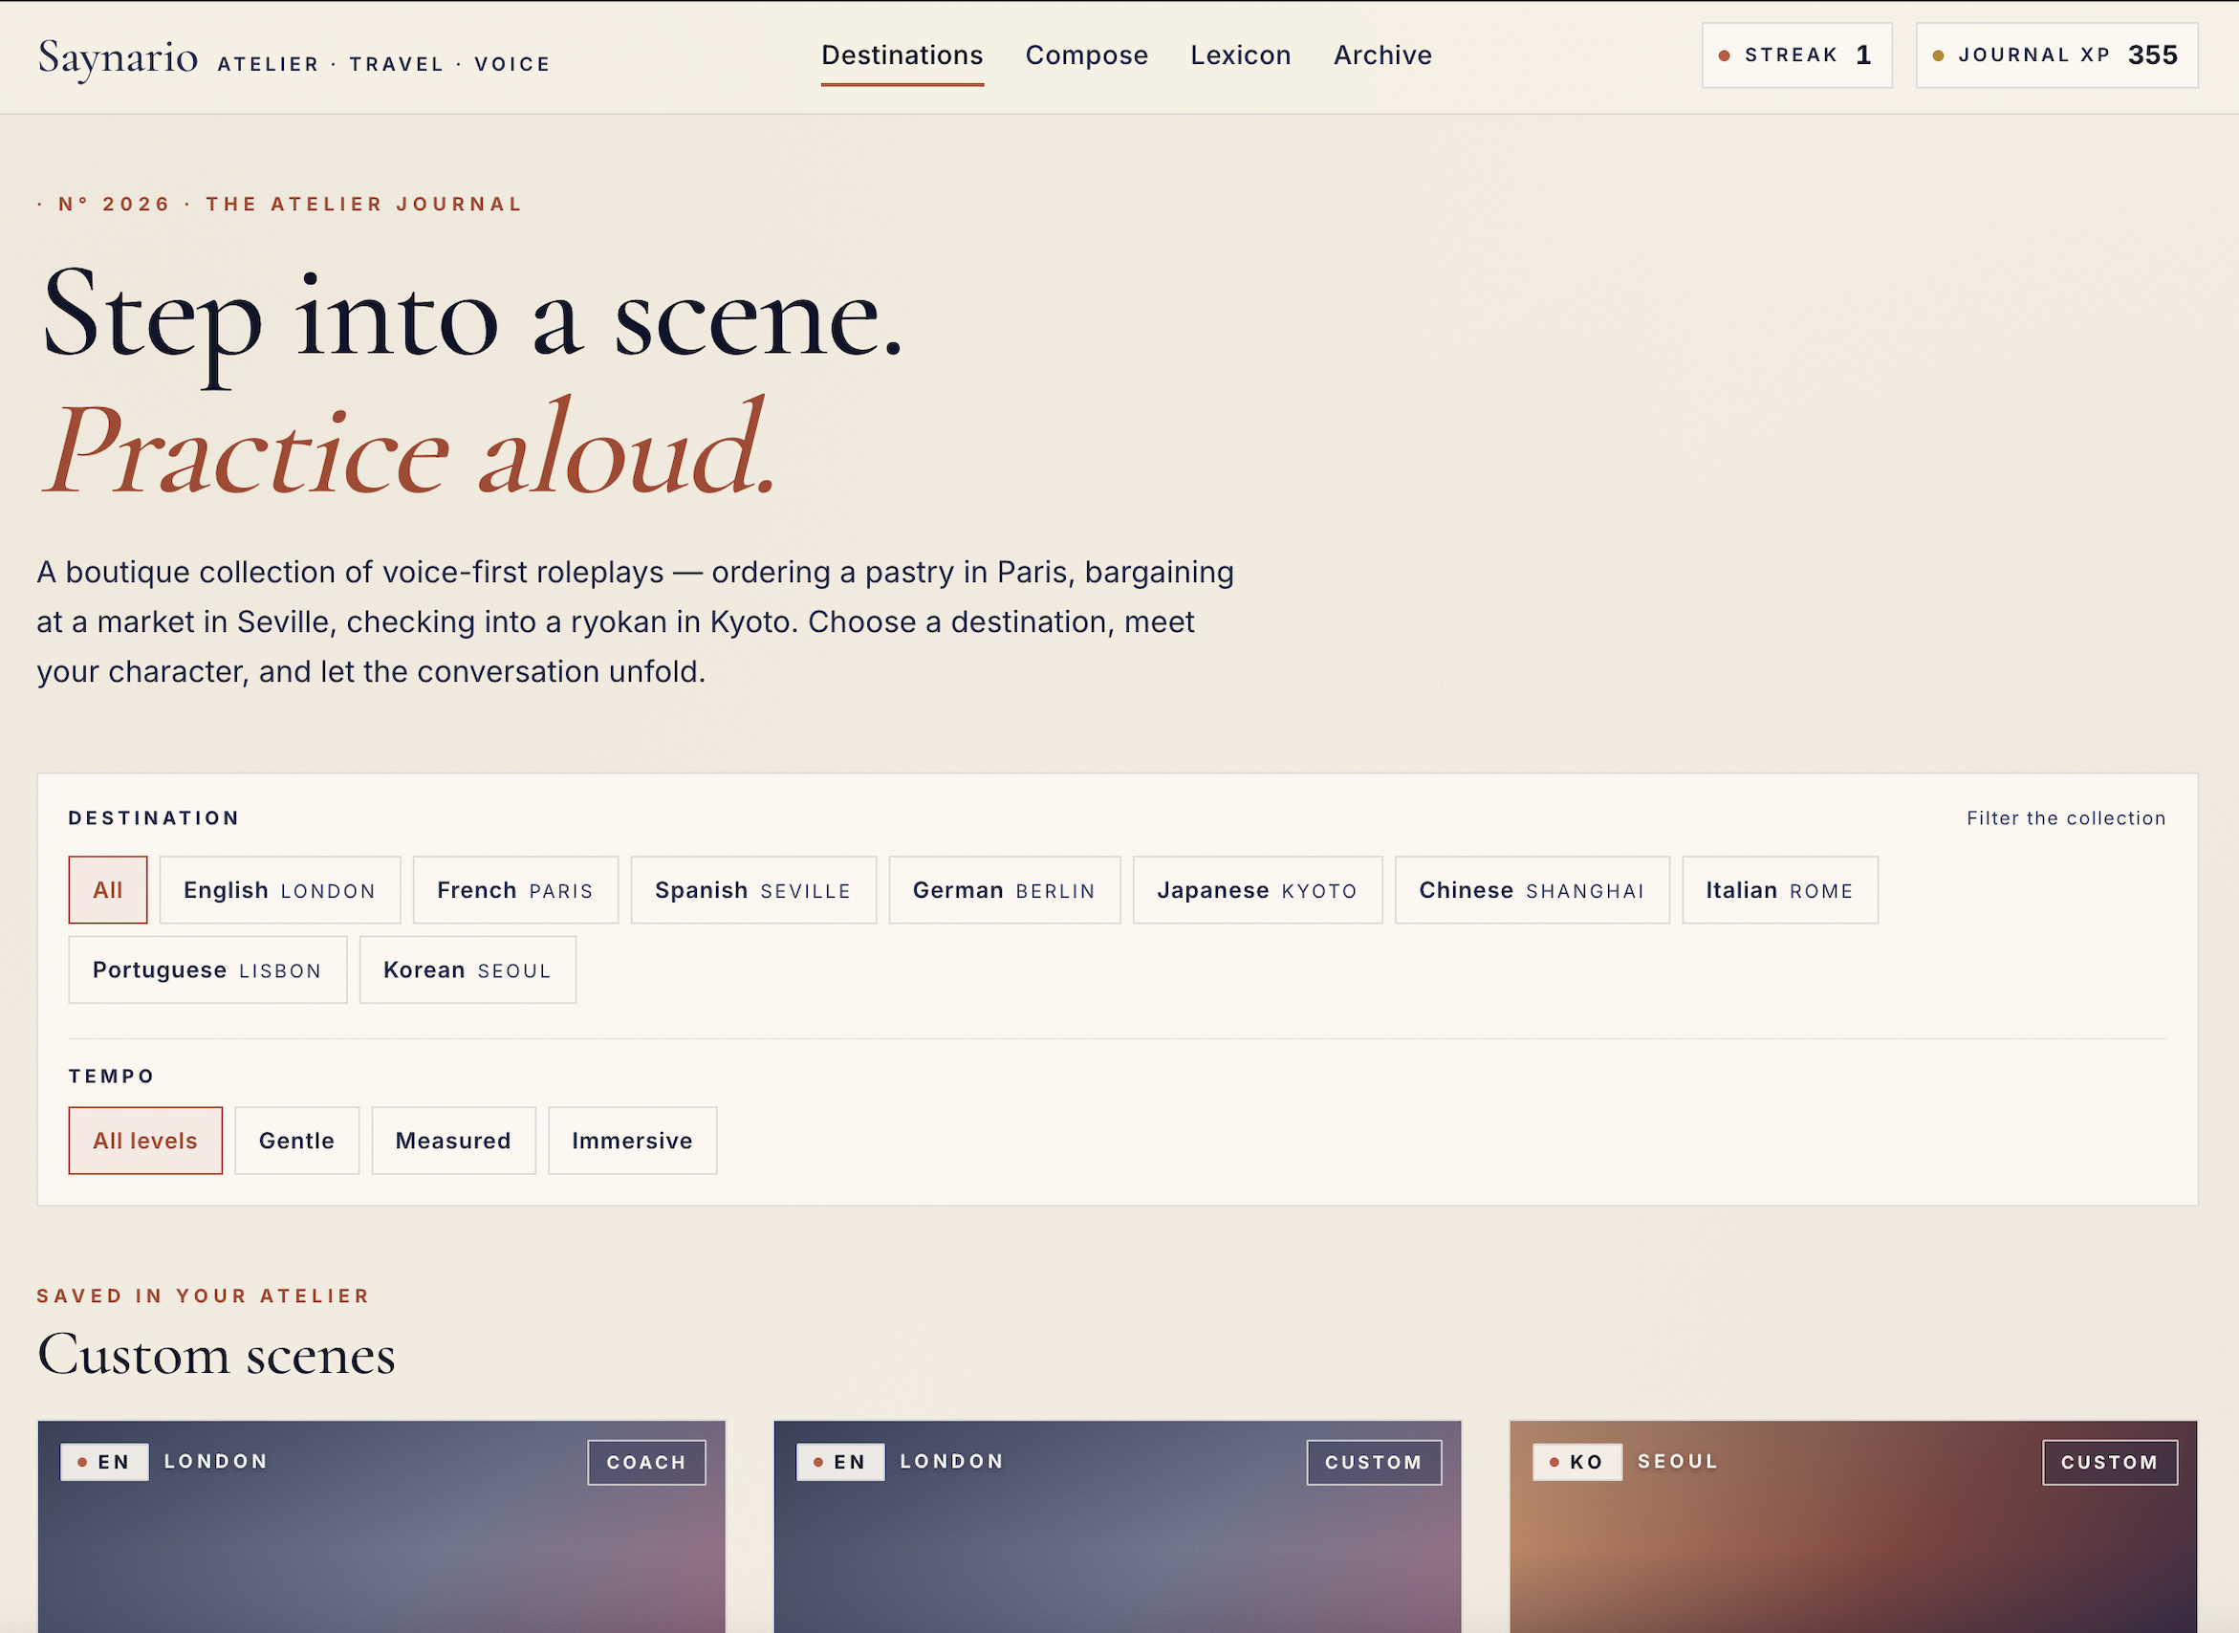Select the Korean Seoul destination filter

467,969
